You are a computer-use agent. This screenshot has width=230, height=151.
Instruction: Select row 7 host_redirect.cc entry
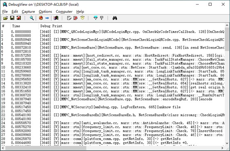(113, 56)
